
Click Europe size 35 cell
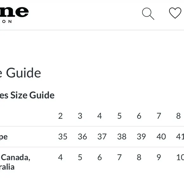click(63, 137)
